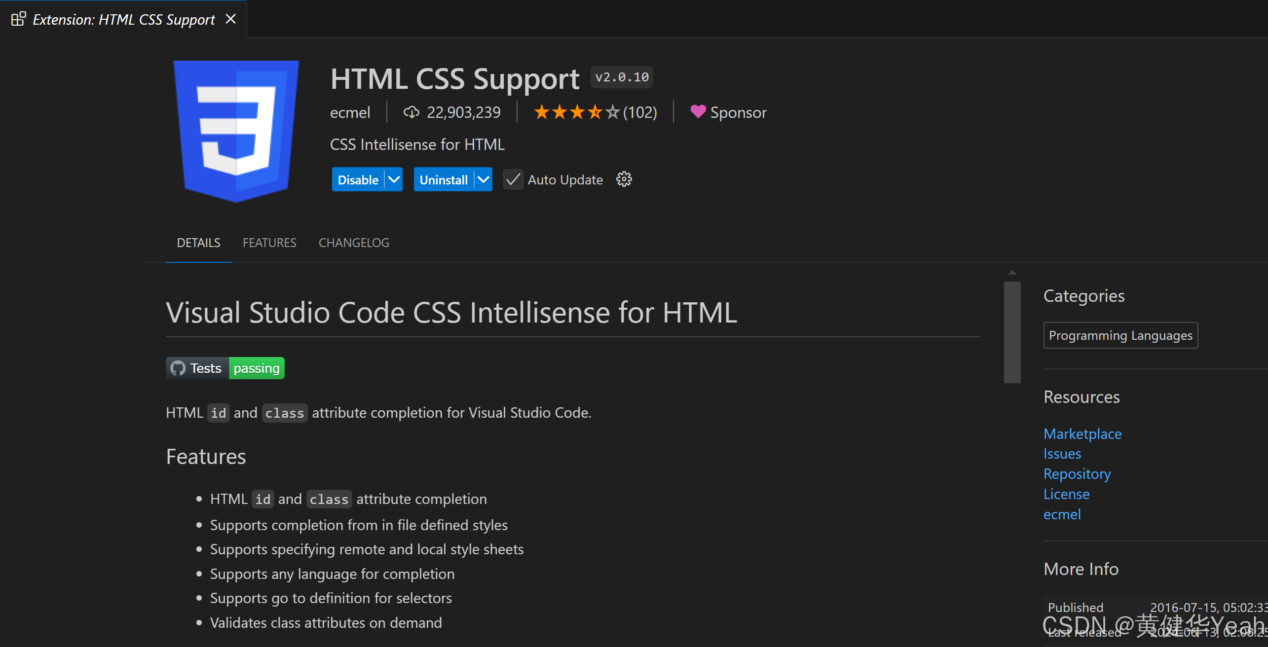
Task: Click the scroll up arrow in details pane
Action: [1012, 273]
